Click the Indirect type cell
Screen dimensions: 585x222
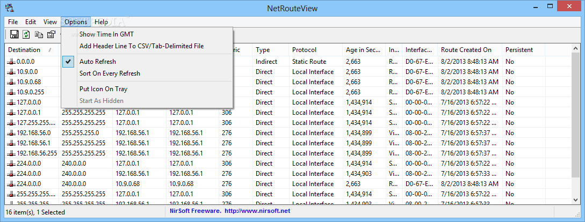266,62
